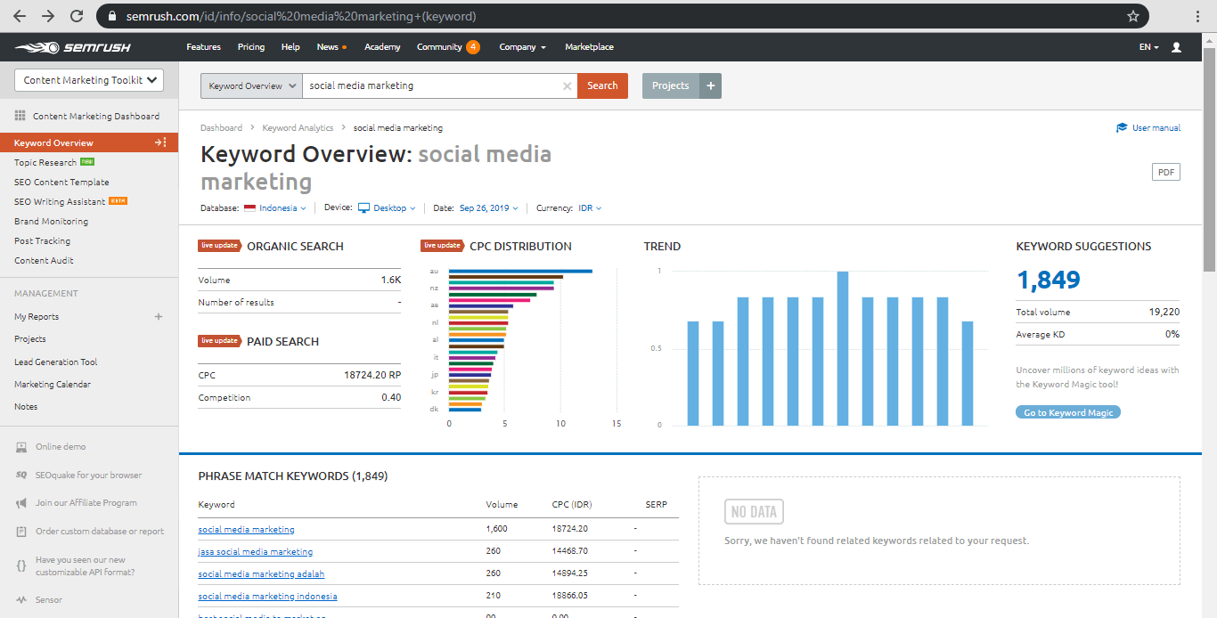Click Keyword Analytics breadcrumb link
The image size is (1217, 618).
click(x=298, y=128)
